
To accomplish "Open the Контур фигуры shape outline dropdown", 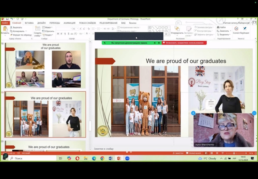I will (x=204, y=31).
